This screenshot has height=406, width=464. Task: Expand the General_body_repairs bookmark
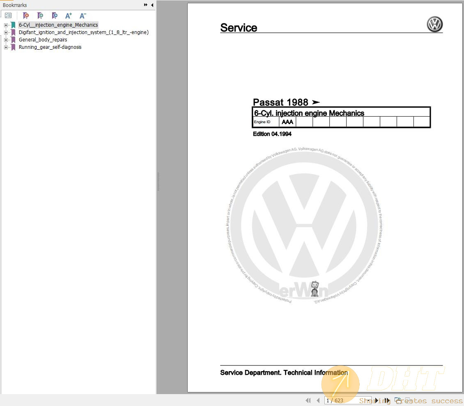click(x=6, y=40)
